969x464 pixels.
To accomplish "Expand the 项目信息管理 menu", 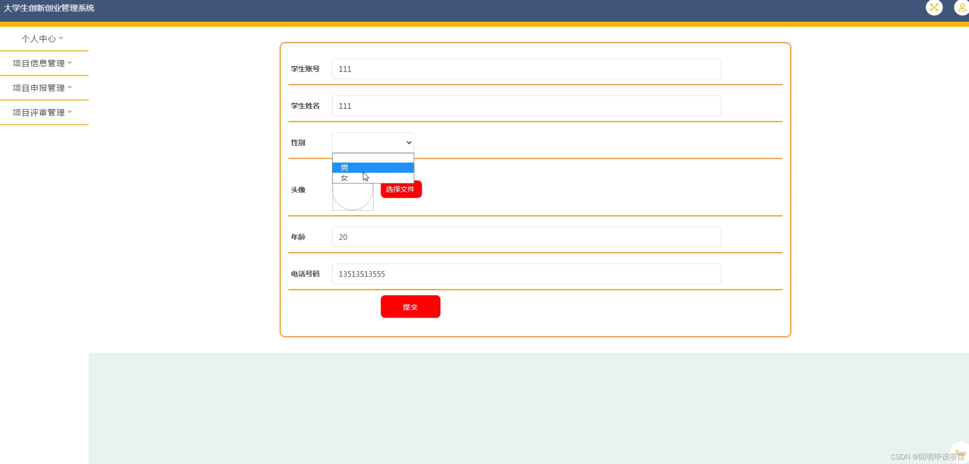I will [x=38, y=63].
